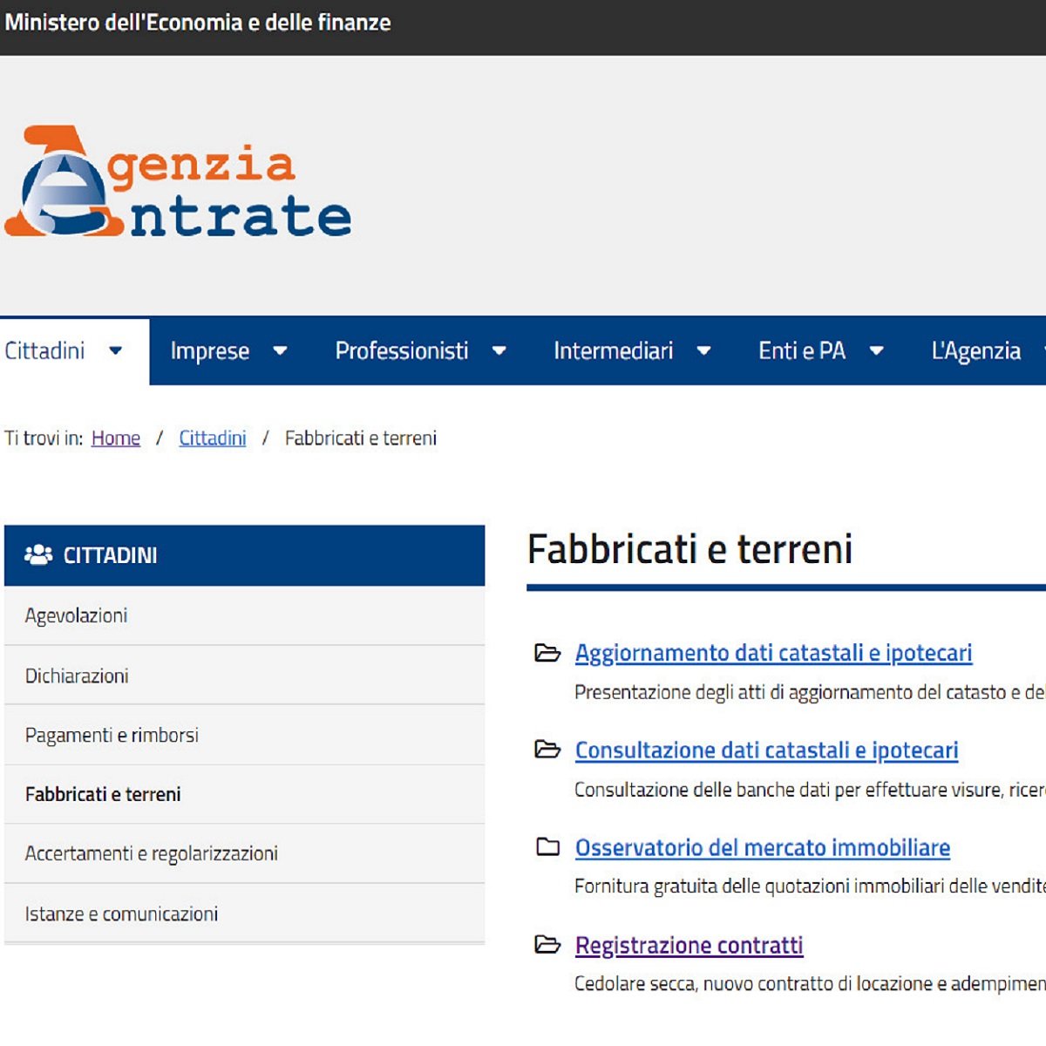1046x1046 pixels.
Task: Select Agevolazioni in the sidebar
Action: pyautogui.click(x=77, y=615)
